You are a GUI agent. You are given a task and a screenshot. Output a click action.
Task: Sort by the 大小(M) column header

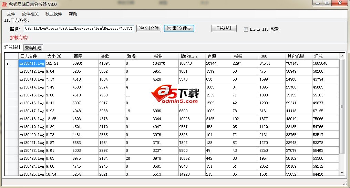[59, 56]
